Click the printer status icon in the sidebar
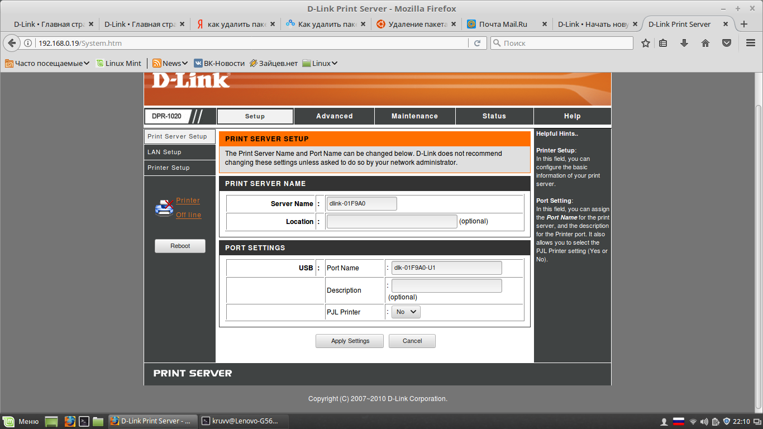Image resolution: width=763 pixels, height=429 pixels. point(164,208)
